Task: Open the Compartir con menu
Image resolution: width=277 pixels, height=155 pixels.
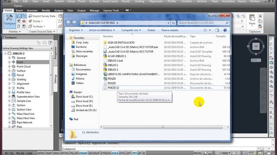Action: click(131, 30)
